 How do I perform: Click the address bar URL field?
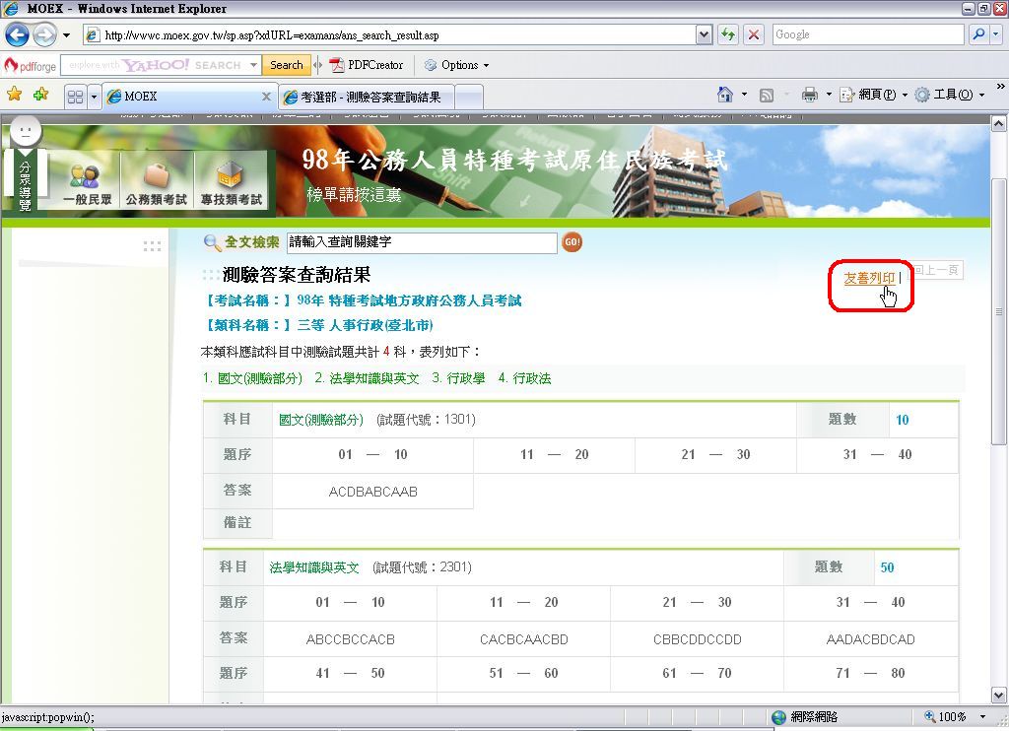click(x=390, y=34)
